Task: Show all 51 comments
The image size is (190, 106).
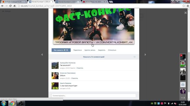Action: pyautogui.click(x=94, y=57)
